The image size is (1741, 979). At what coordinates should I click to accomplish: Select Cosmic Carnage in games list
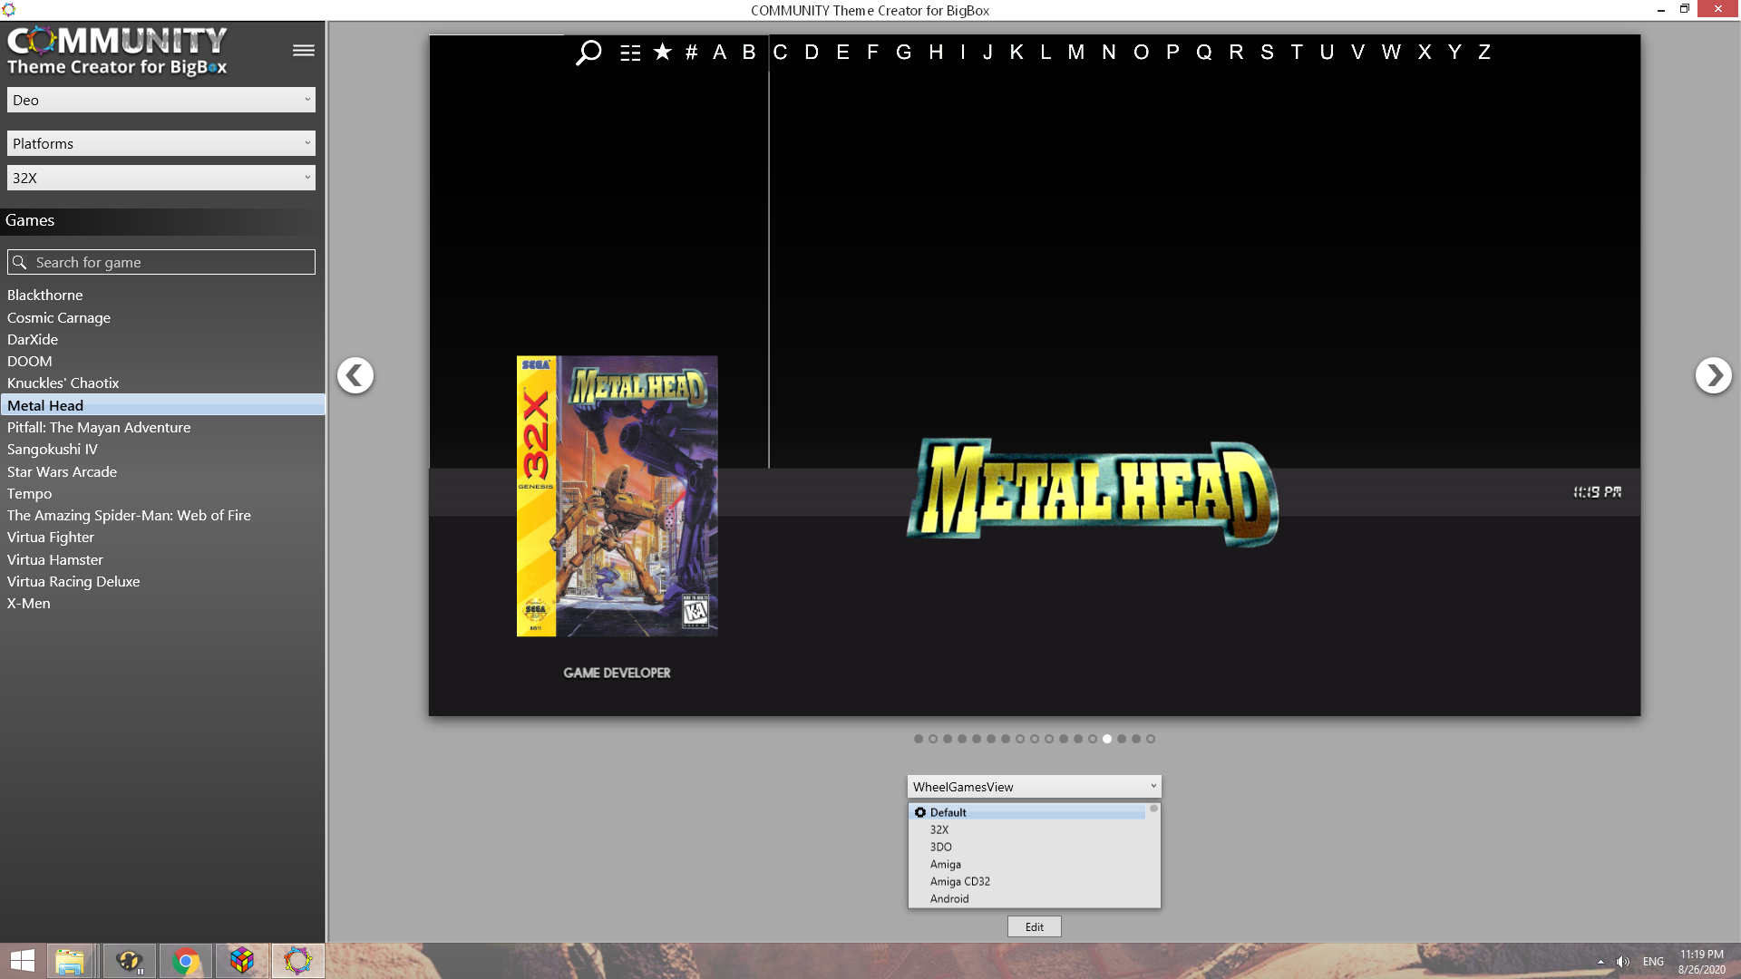(162, 317)
